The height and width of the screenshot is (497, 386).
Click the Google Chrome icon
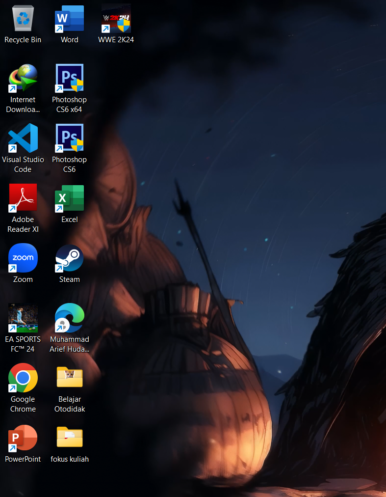pyautogui.click(x=23, y=378)
